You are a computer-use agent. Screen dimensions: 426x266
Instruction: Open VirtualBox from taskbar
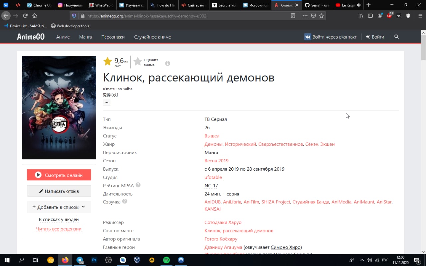[137, 260]
